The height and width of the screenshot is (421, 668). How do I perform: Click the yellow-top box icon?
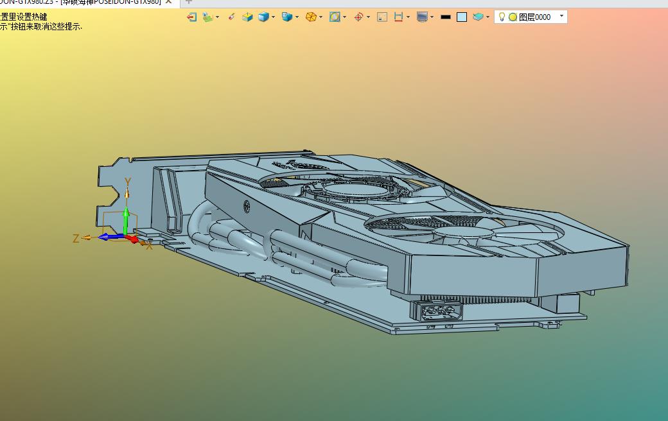pos(247,17)
